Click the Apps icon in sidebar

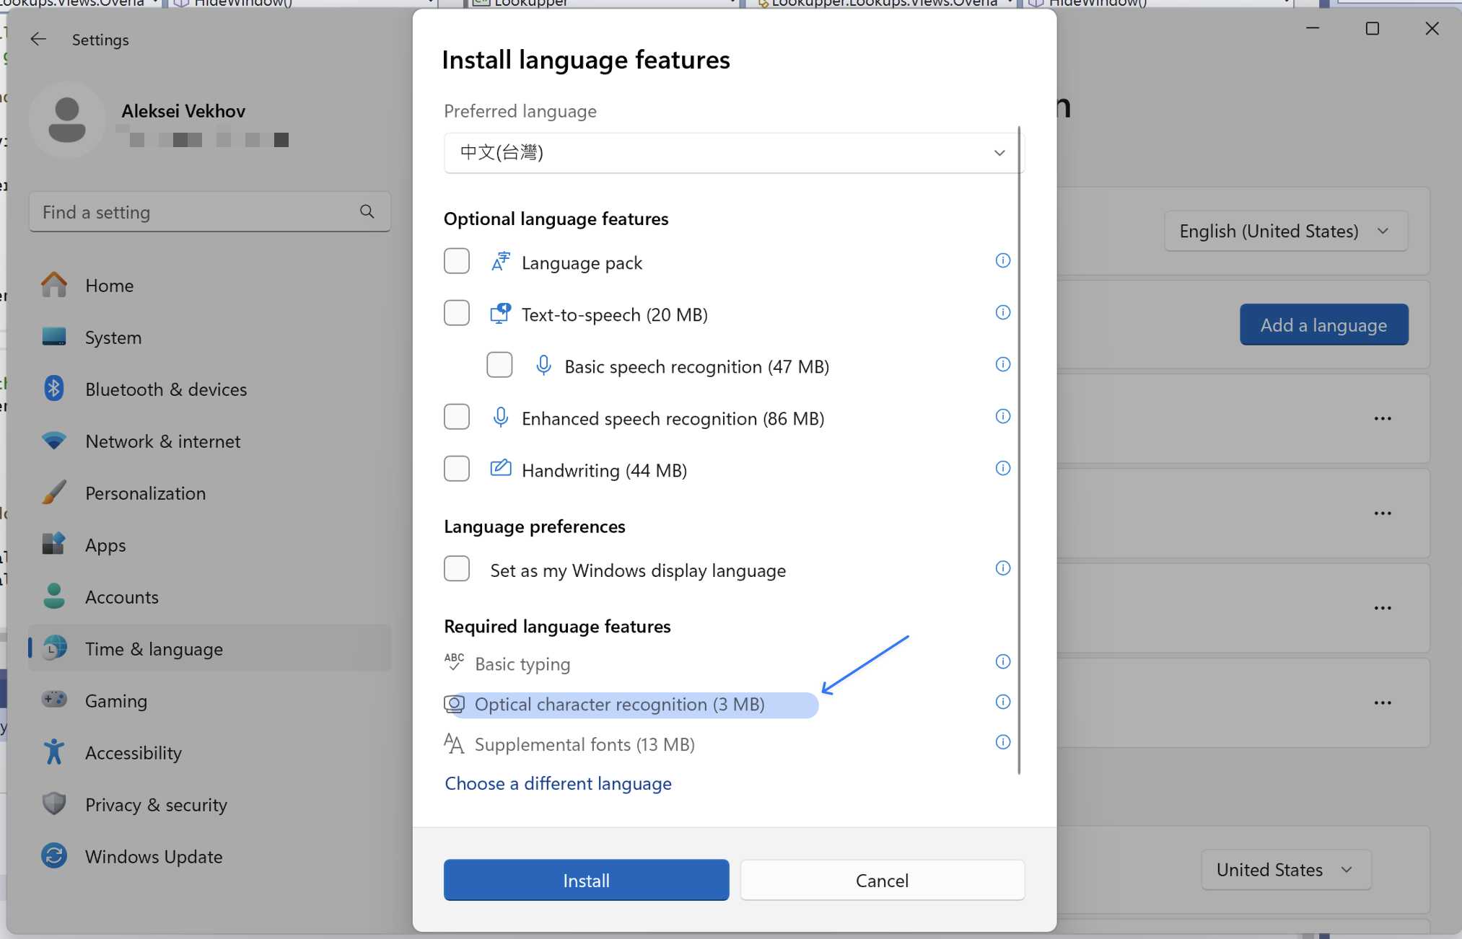click(x=54, y=545)
